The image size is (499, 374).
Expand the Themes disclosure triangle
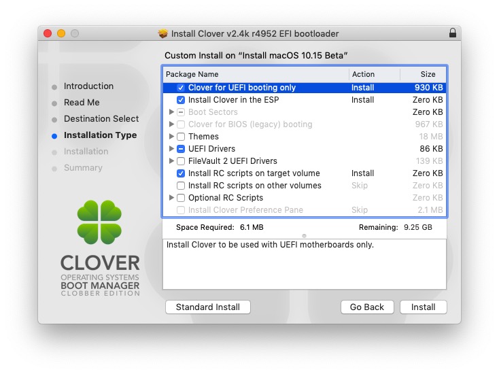(171, 137)
